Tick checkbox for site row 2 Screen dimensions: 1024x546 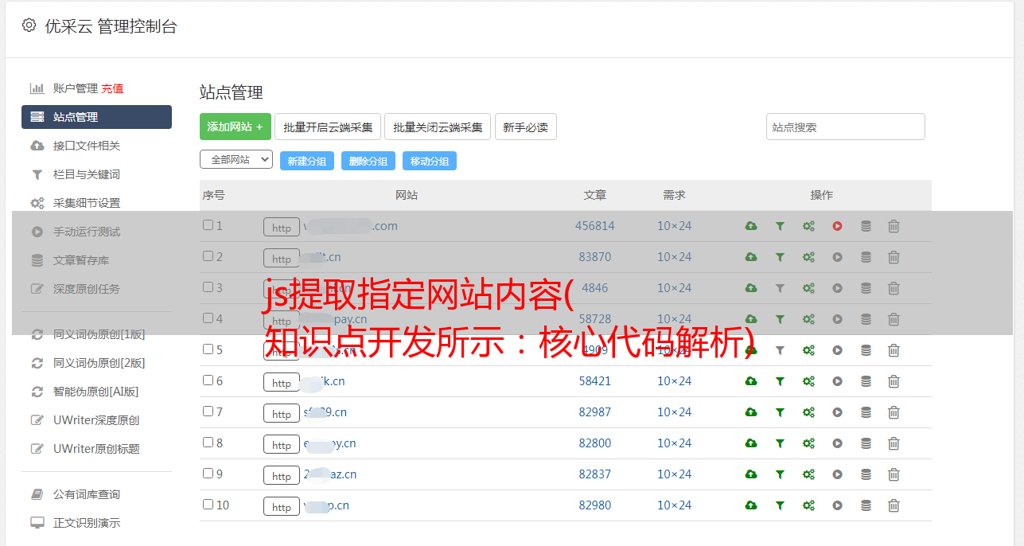tap(208, 256)
